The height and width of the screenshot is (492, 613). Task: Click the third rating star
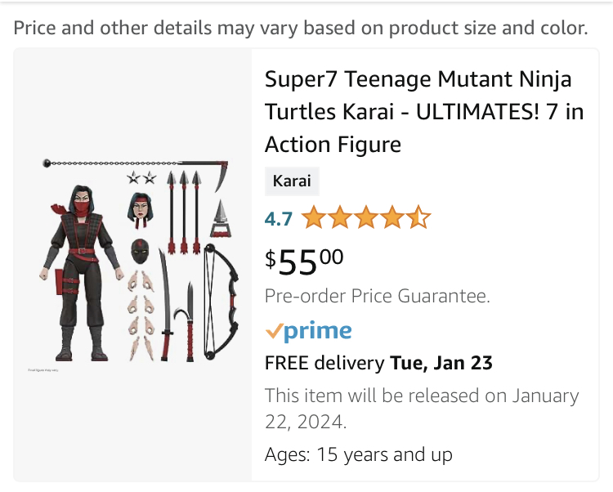[365, 218]
